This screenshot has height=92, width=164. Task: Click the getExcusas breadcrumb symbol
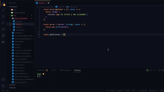[73, 7]
